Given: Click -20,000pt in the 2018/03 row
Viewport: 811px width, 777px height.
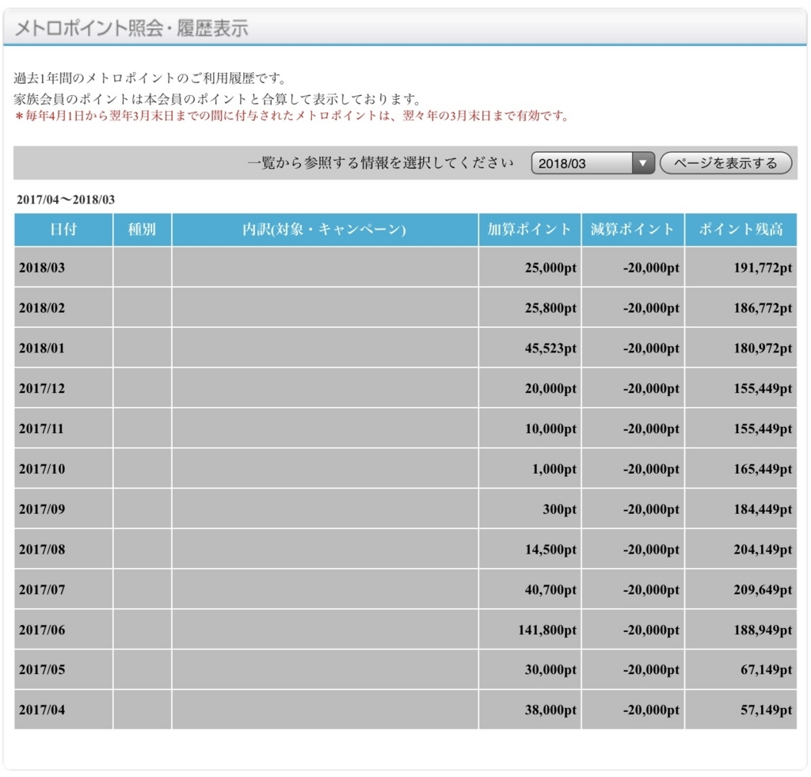Looking at the screenshot, I should 651,268.
